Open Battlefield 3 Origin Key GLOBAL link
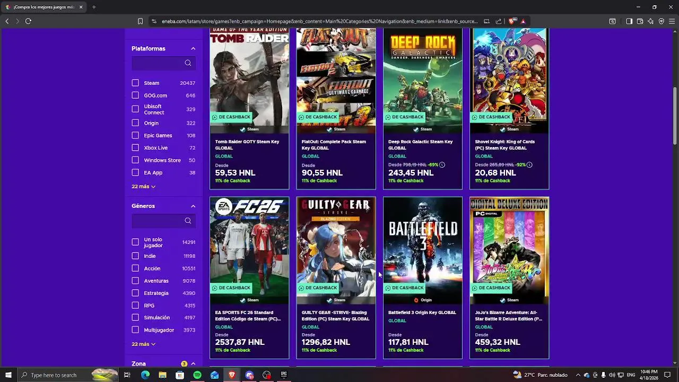Screen dimensions: 679x382 coord(422,312)
